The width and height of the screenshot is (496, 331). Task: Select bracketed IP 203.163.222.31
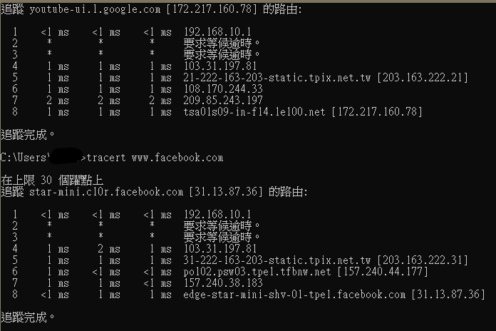tap(423, 260)
